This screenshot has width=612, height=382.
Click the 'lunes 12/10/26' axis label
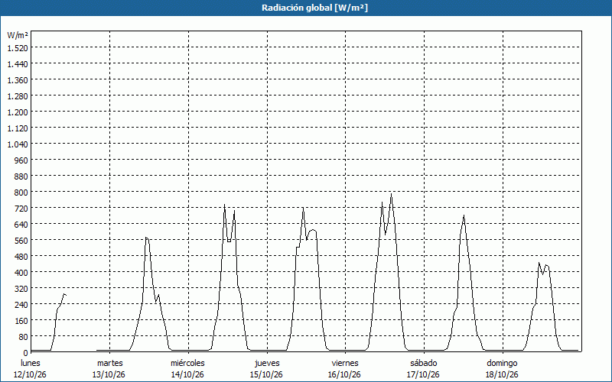pos(30,369)
